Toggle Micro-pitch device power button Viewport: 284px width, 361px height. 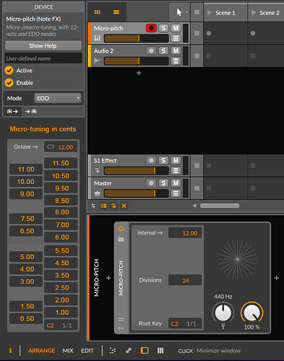point(121,228)
